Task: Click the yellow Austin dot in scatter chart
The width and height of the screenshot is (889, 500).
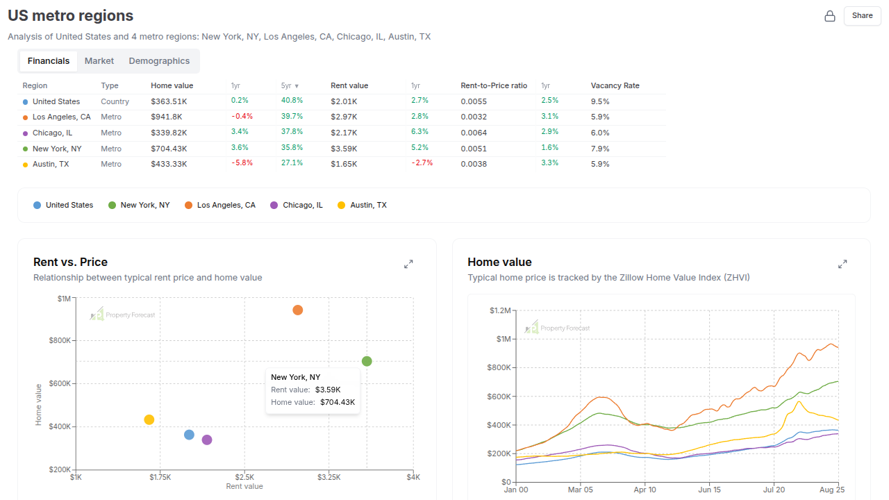Action: click(x=149, y=419)
